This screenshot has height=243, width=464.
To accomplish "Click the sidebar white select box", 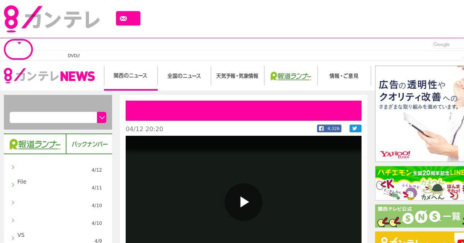I will [53, 118].
